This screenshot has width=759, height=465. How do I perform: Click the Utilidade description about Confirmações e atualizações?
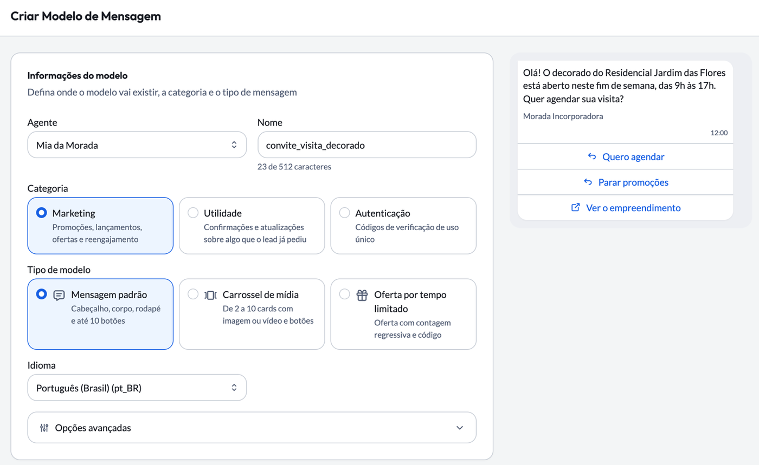255,233
